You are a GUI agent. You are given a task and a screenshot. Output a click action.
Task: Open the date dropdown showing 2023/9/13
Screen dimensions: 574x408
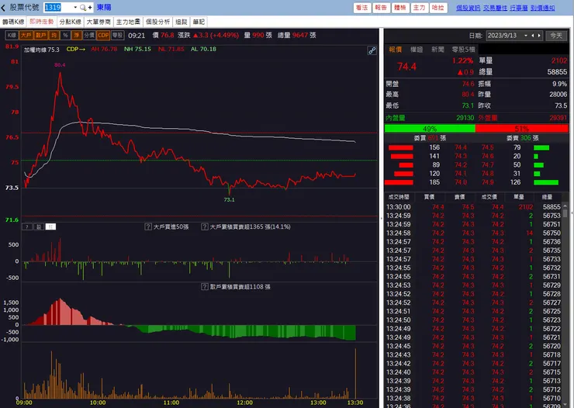pyautogui.click(x=526, y=36)
